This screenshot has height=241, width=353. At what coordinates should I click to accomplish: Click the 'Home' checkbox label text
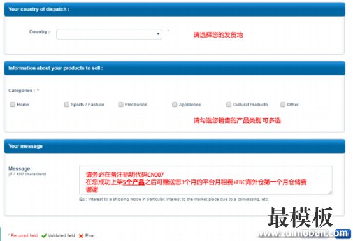click(23, 105)
